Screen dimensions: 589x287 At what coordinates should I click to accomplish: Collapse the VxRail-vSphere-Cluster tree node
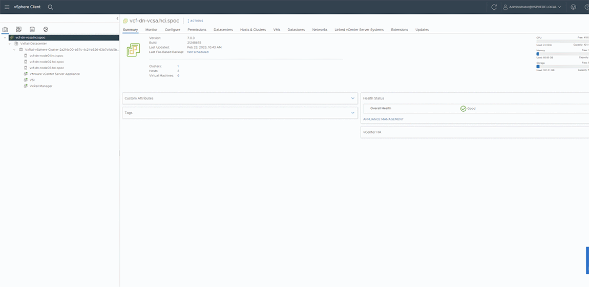(14, 50)
